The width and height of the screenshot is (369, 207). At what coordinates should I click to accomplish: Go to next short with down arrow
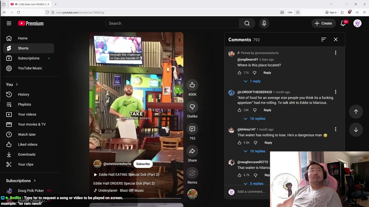[x=356, y=130]
